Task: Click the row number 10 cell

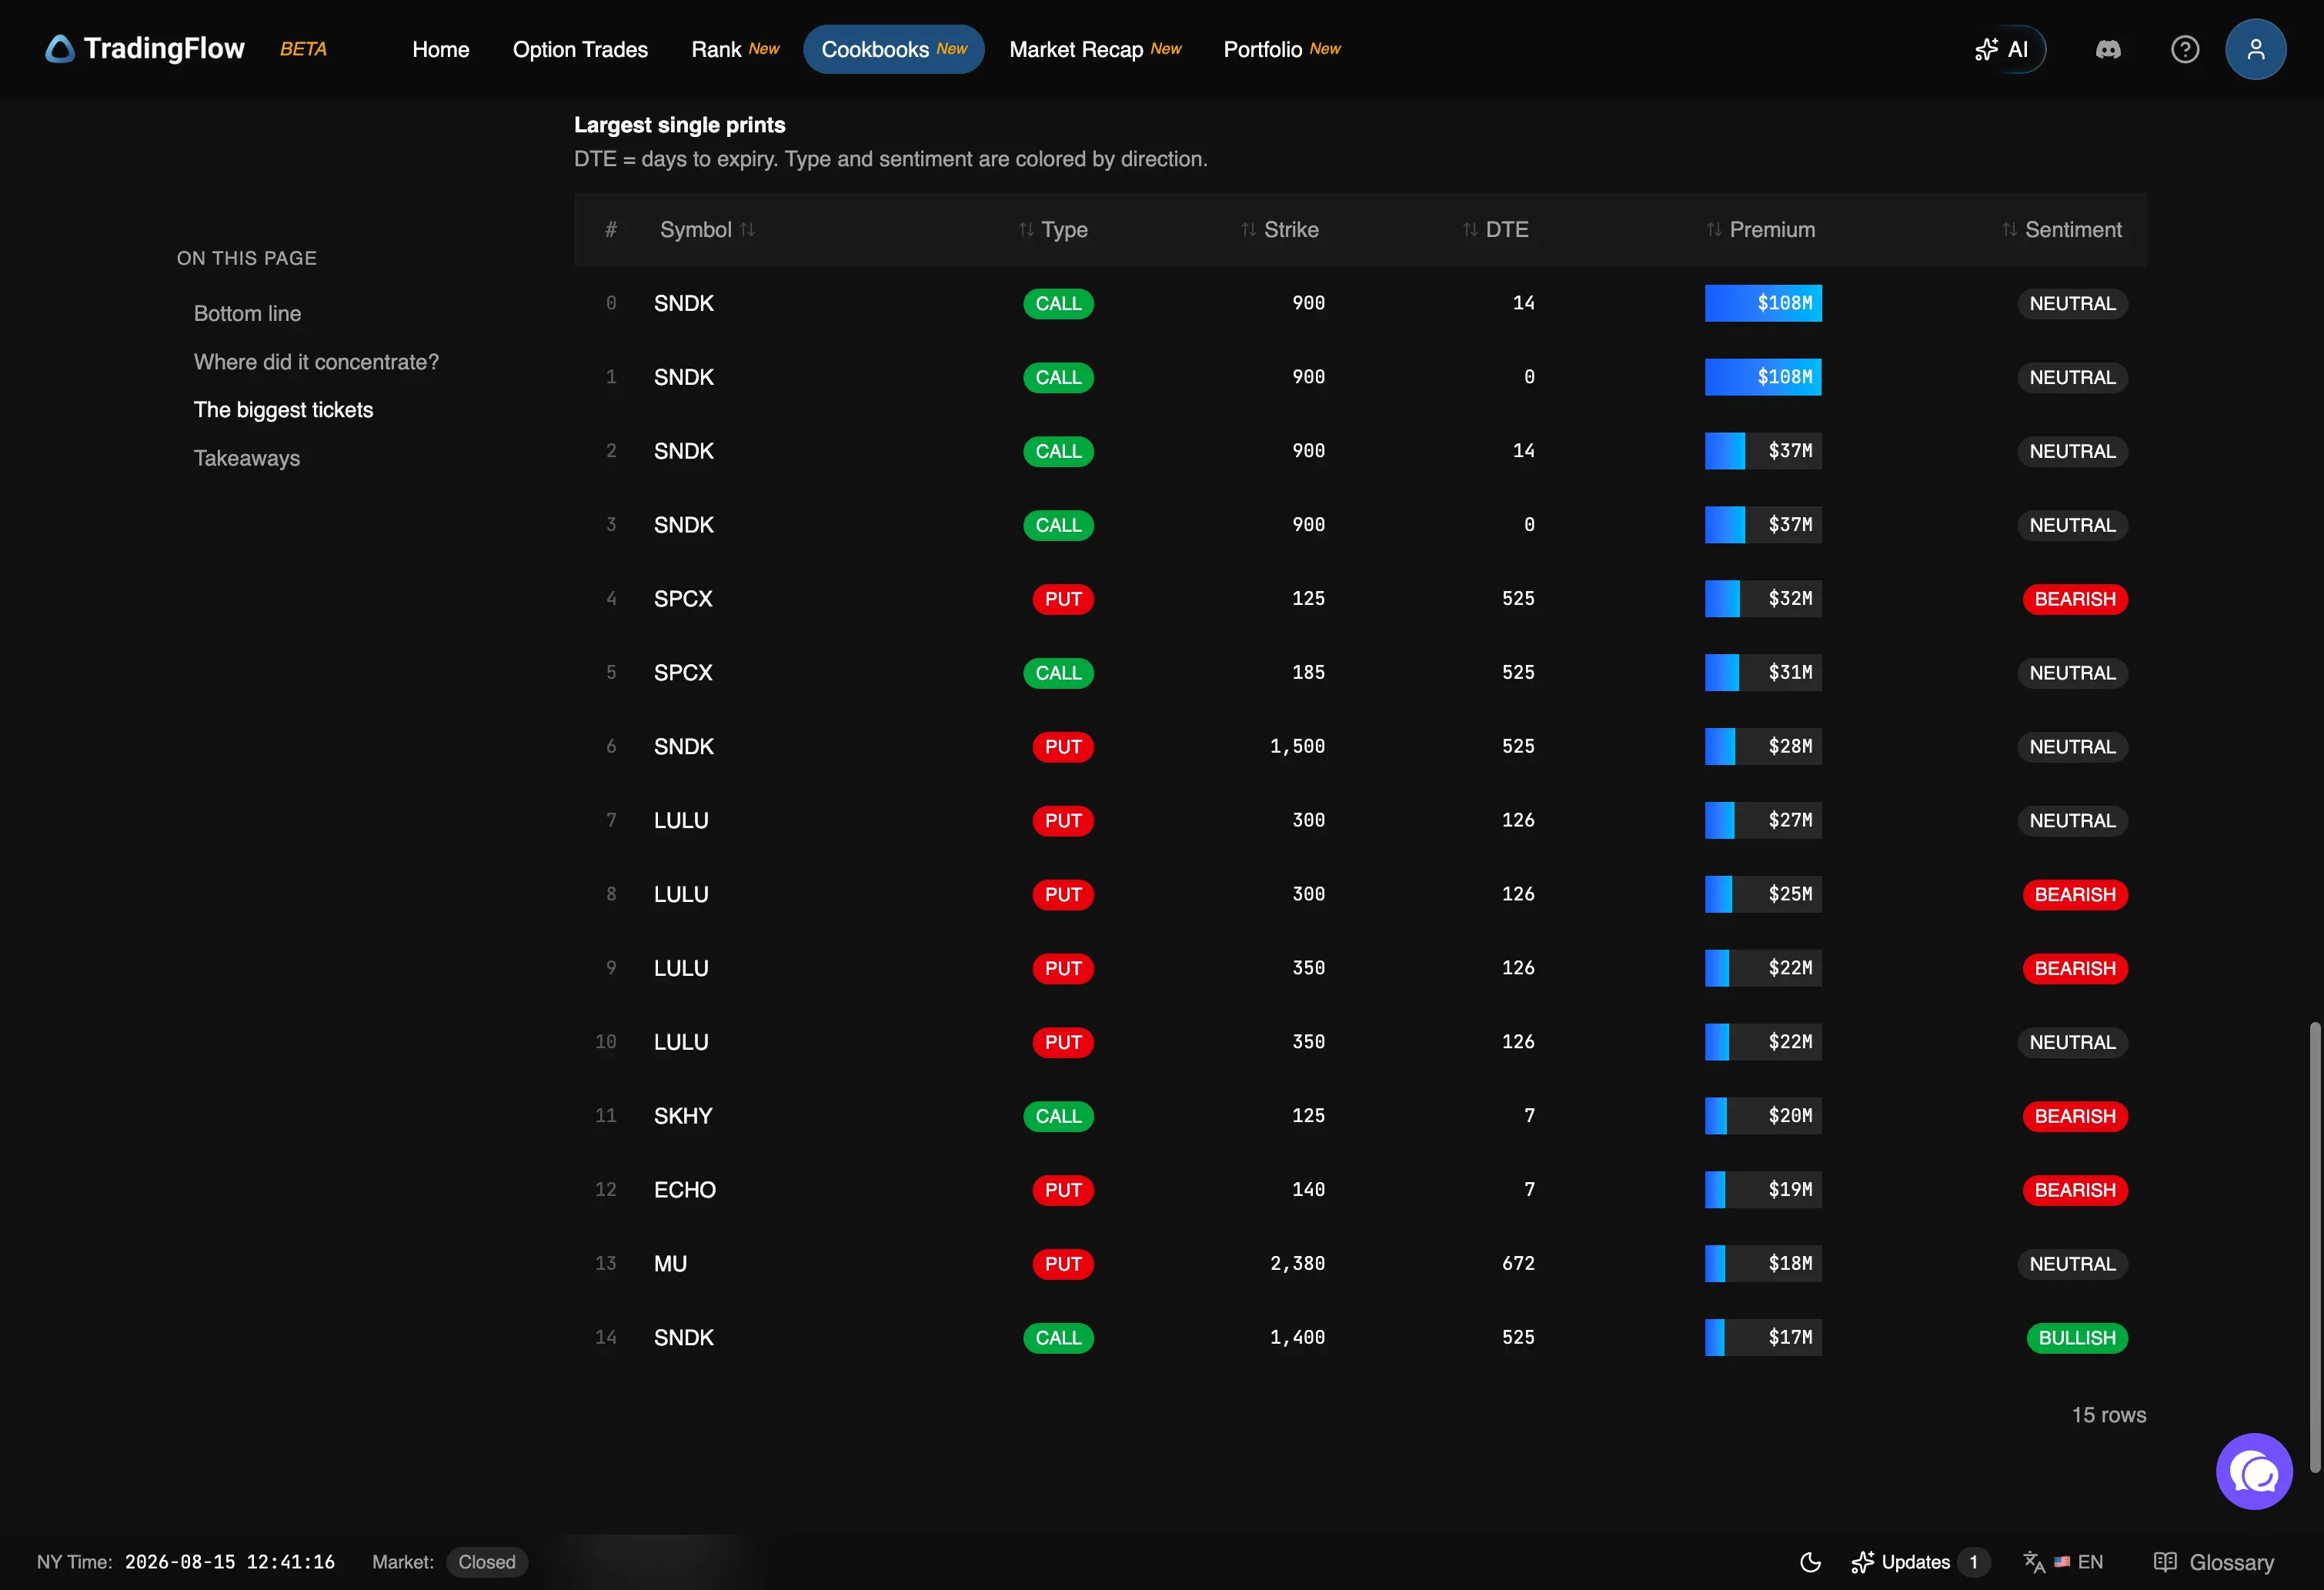Action: [606, 1042]
